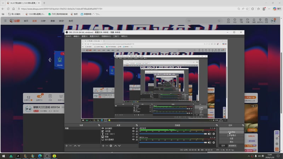Go to Douyu 首页 home link
283x159 pixels.
[26, 21]
